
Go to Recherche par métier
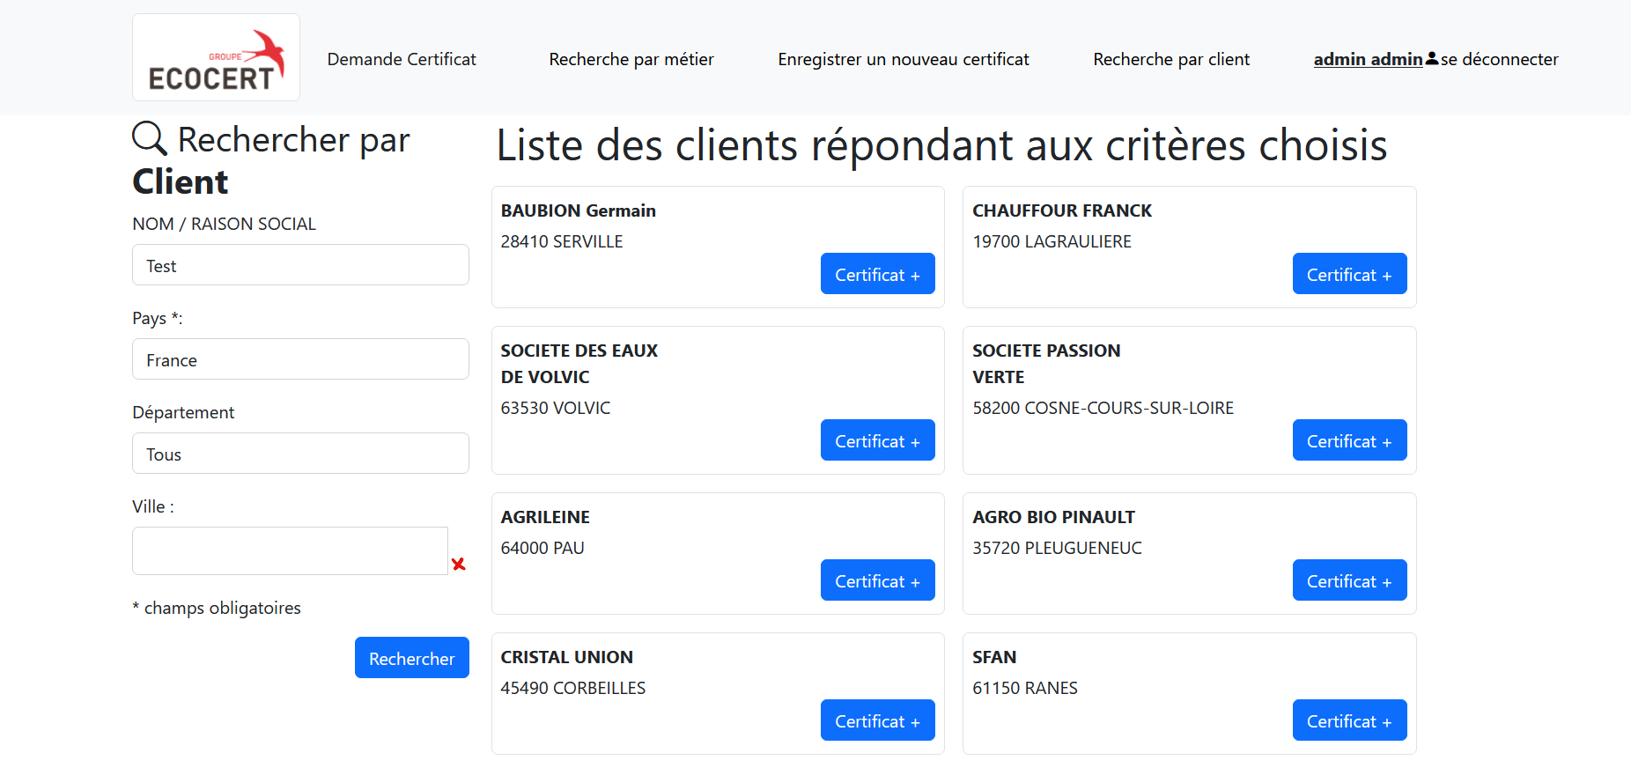pos(631,59)
